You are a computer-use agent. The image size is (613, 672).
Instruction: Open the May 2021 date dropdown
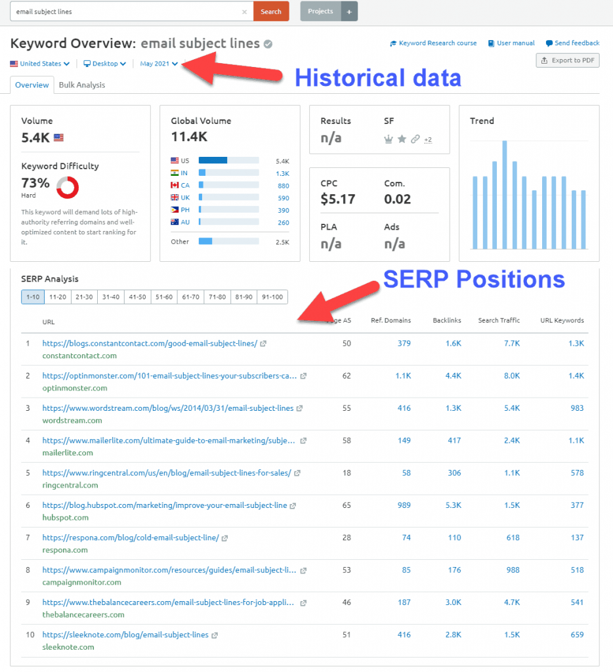pyautogui.click(x=159, y=64)
